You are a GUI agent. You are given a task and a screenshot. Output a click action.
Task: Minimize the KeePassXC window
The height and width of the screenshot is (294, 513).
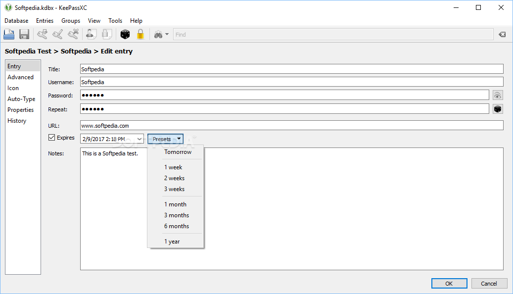click(456, 7)
